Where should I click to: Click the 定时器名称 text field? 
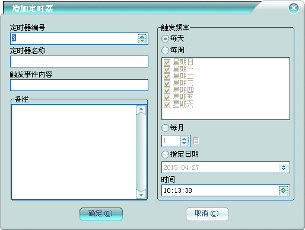point(79,61)
